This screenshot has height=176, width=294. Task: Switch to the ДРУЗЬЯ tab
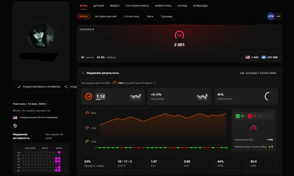(x=99, y=5)
